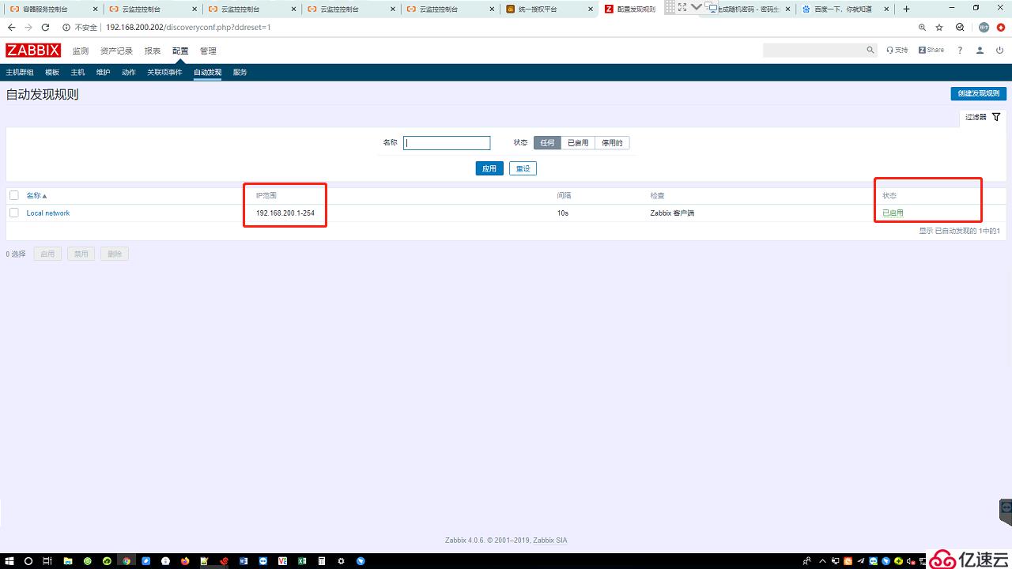
Task: Open the red browser extension icon
Action: coord(1001,27)
